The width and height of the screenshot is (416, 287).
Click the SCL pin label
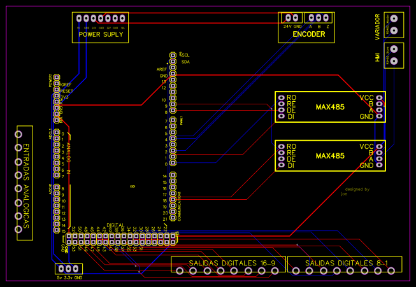click(185, 55)
